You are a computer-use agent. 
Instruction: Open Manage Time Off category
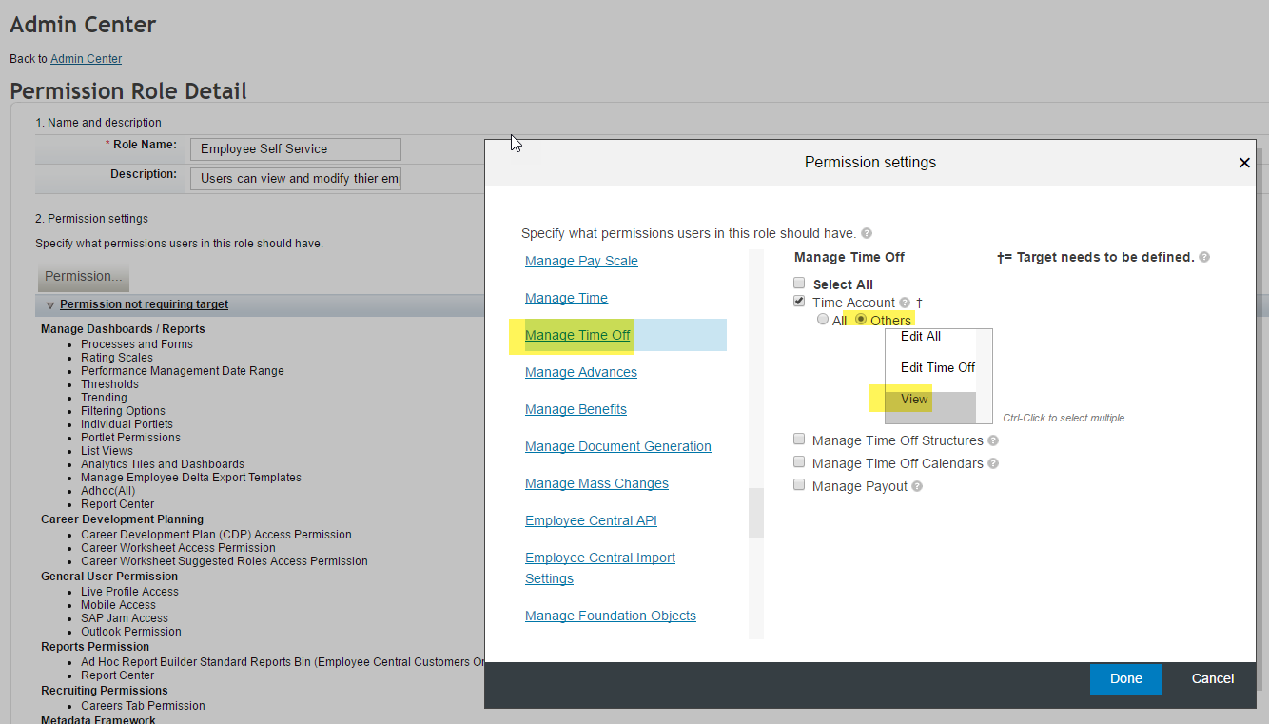(x=577, y=335)
